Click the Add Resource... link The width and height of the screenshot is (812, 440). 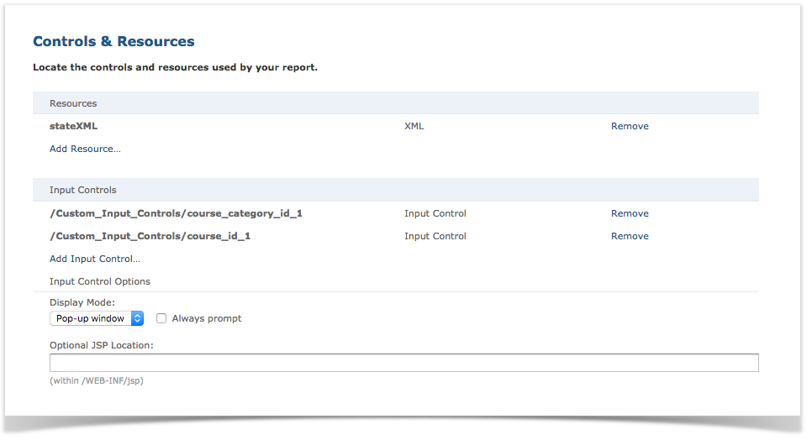point(85,149)
